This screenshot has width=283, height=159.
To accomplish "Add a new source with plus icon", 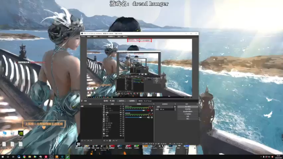I will click(104, 141).
